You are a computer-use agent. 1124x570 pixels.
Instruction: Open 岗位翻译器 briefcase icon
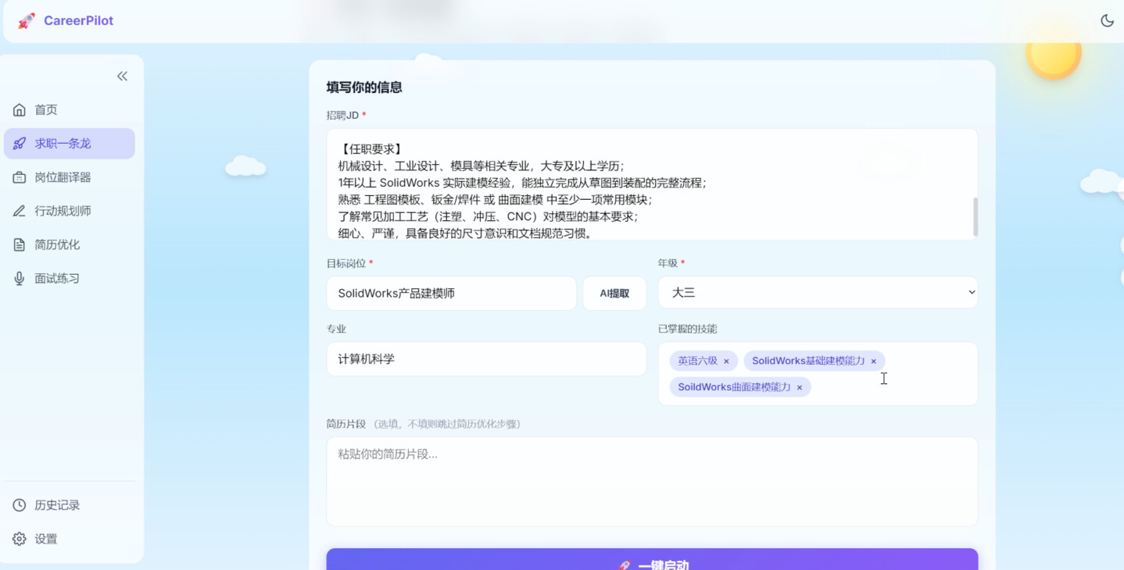tap(20, 177)
